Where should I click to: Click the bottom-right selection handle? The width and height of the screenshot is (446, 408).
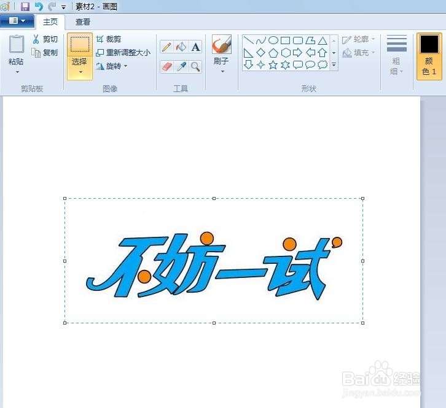(362, 323)
